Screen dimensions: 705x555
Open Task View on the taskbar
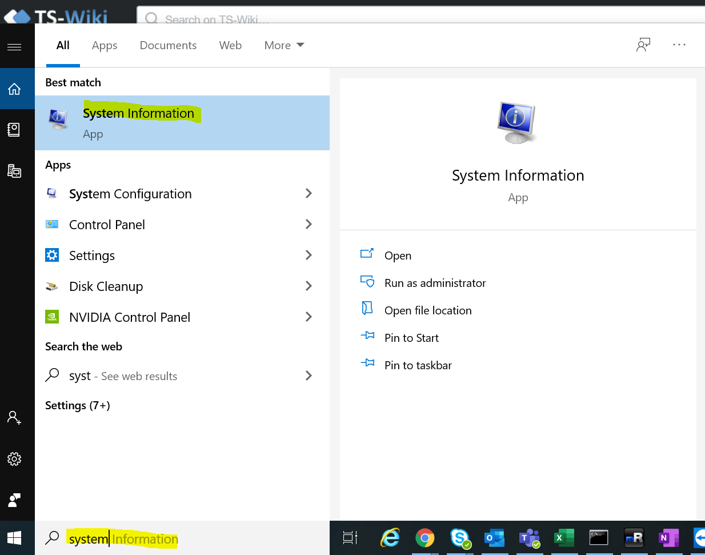350,538
